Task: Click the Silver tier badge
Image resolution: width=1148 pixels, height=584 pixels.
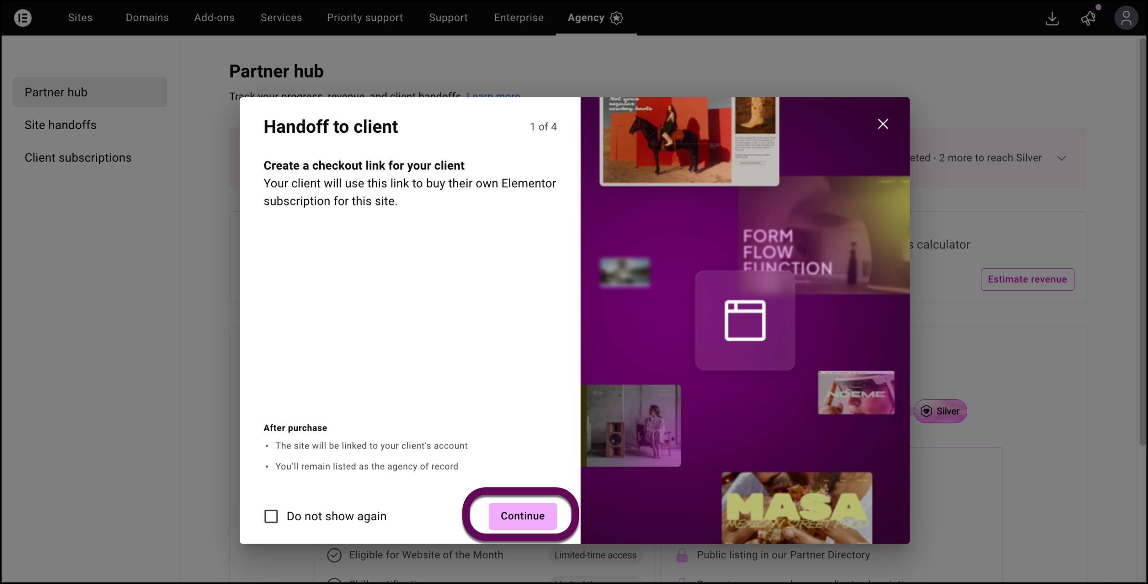Action: [x=940, y=411]
